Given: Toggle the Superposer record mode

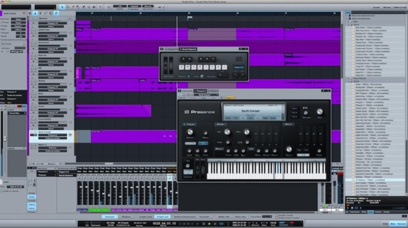Looking at the screenshot, I should coord(110,217).
